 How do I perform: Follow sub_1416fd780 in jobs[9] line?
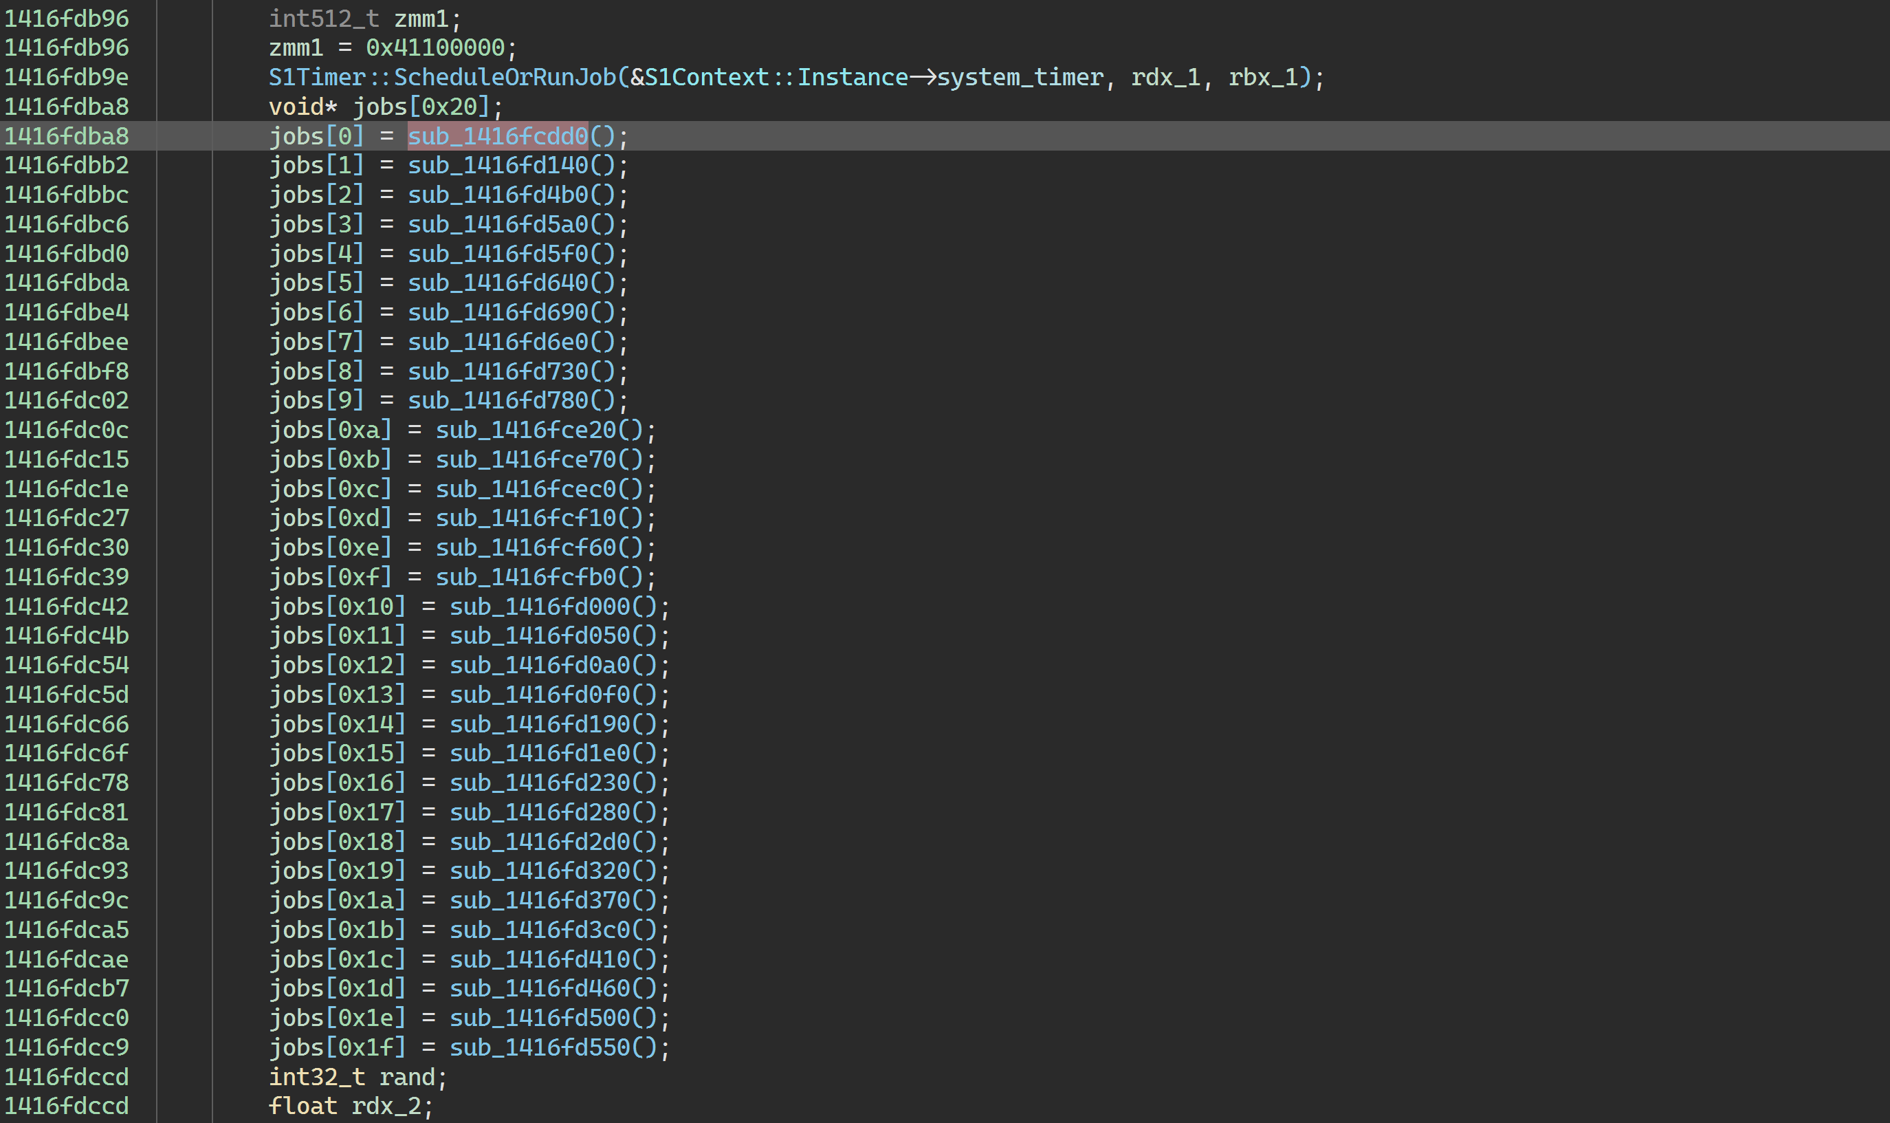pos(498,400)
